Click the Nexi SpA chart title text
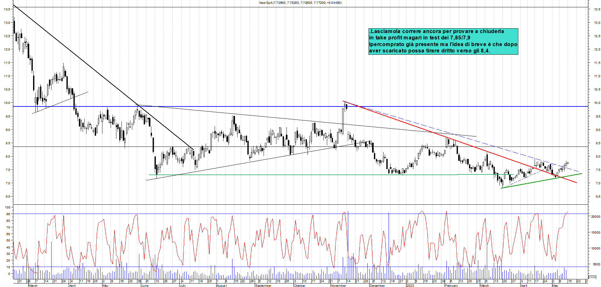Screen dimensions: 601x287 tap(300, 3)
